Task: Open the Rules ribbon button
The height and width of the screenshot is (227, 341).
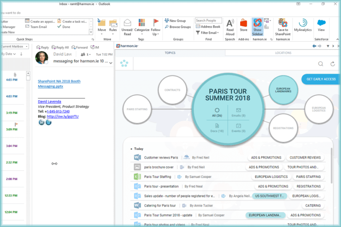Action: click(113, 27)
